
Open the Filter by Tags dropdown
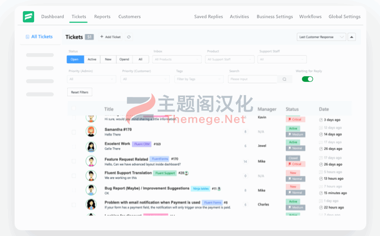[199, 79]
